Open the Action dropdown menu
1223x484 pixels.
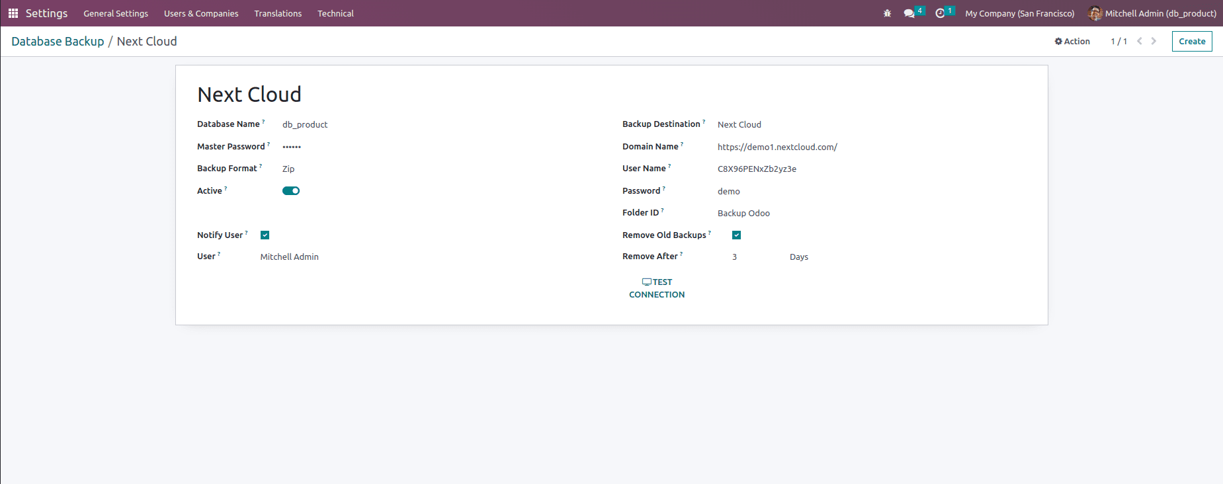pos(1072,41)
